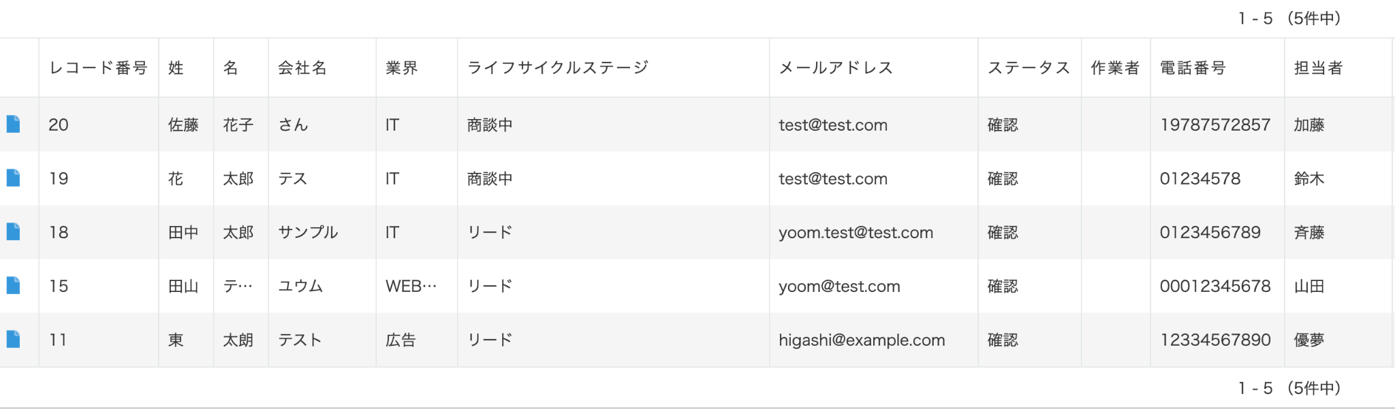Click the 電話番号 column header
This screenshot has height=409, width=1395.
[x=1193, y=68]
